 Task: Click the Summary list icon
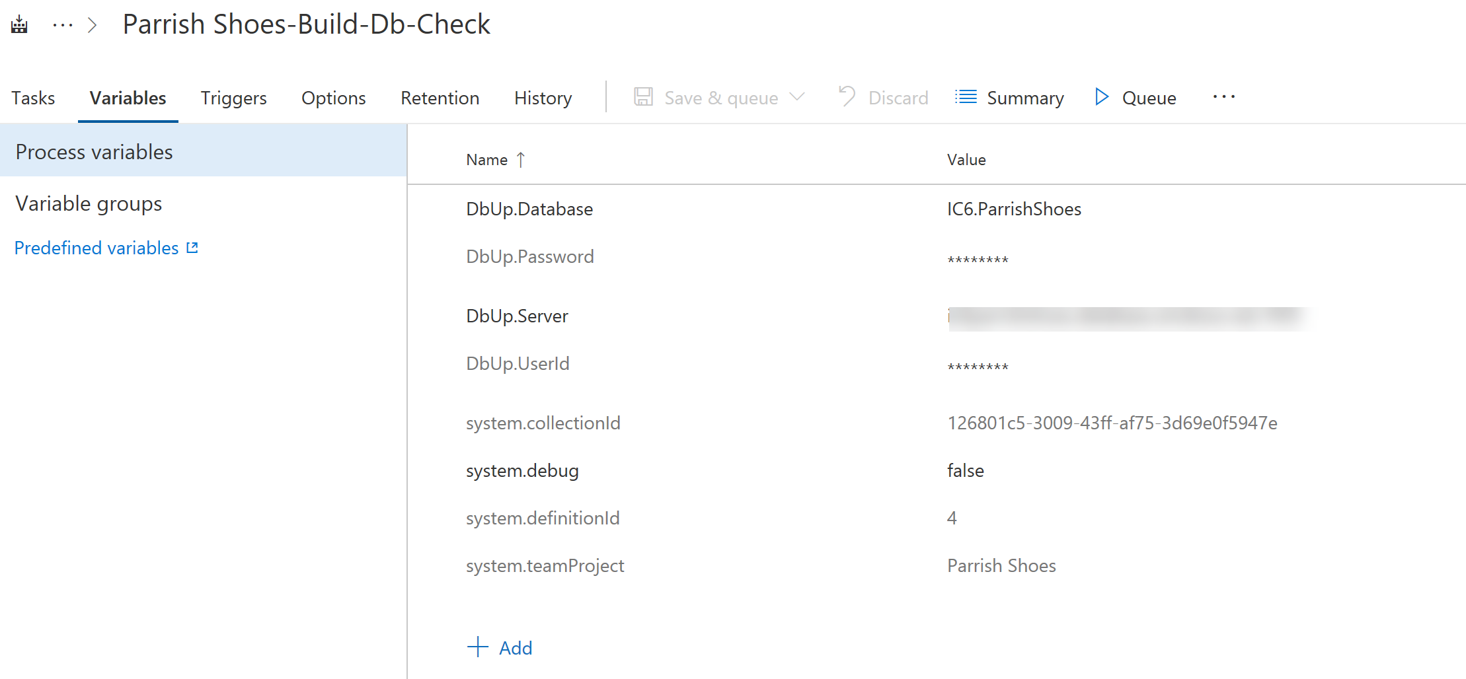tap(966, 97)
